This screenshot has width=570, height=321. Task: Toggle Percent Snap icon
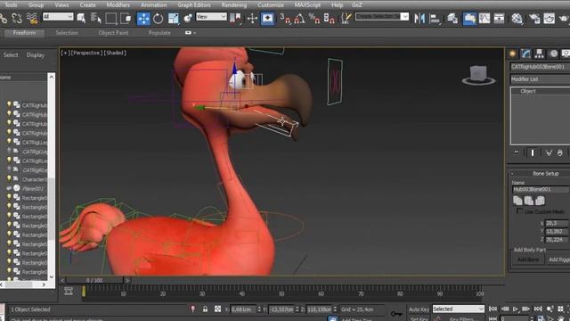coord(314,18)
